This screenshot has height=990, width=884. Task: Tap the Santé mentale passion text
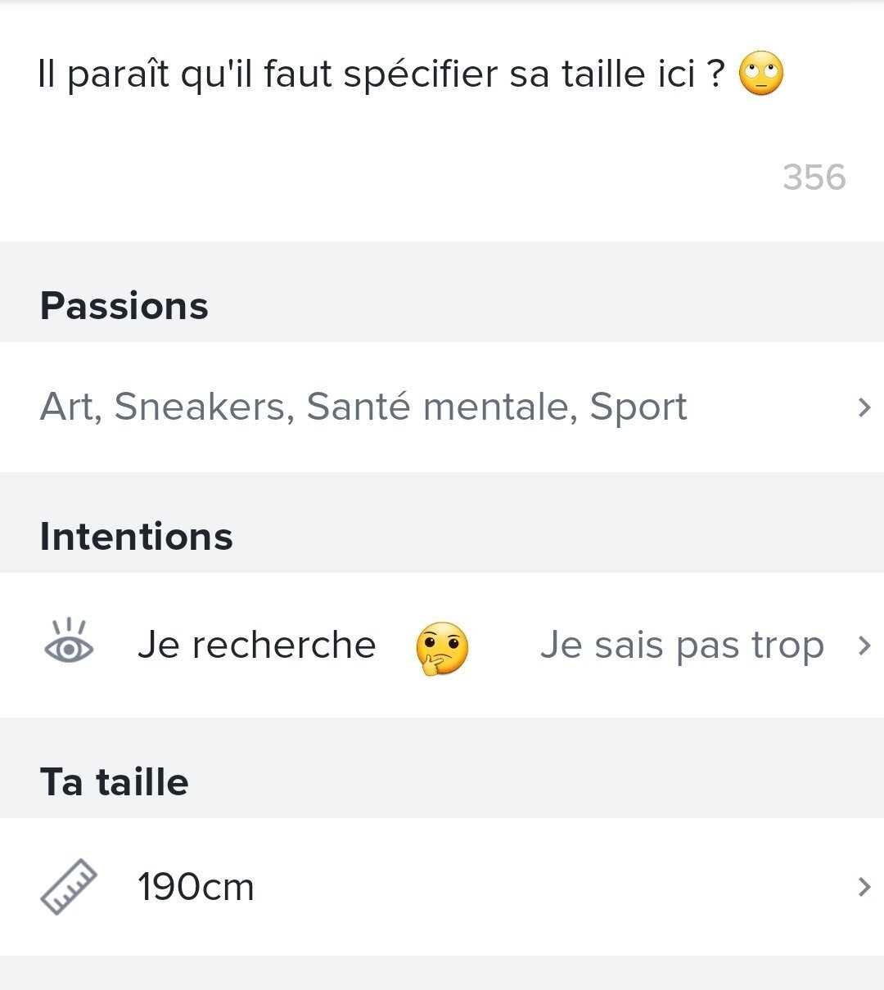(x=440, y=407)
